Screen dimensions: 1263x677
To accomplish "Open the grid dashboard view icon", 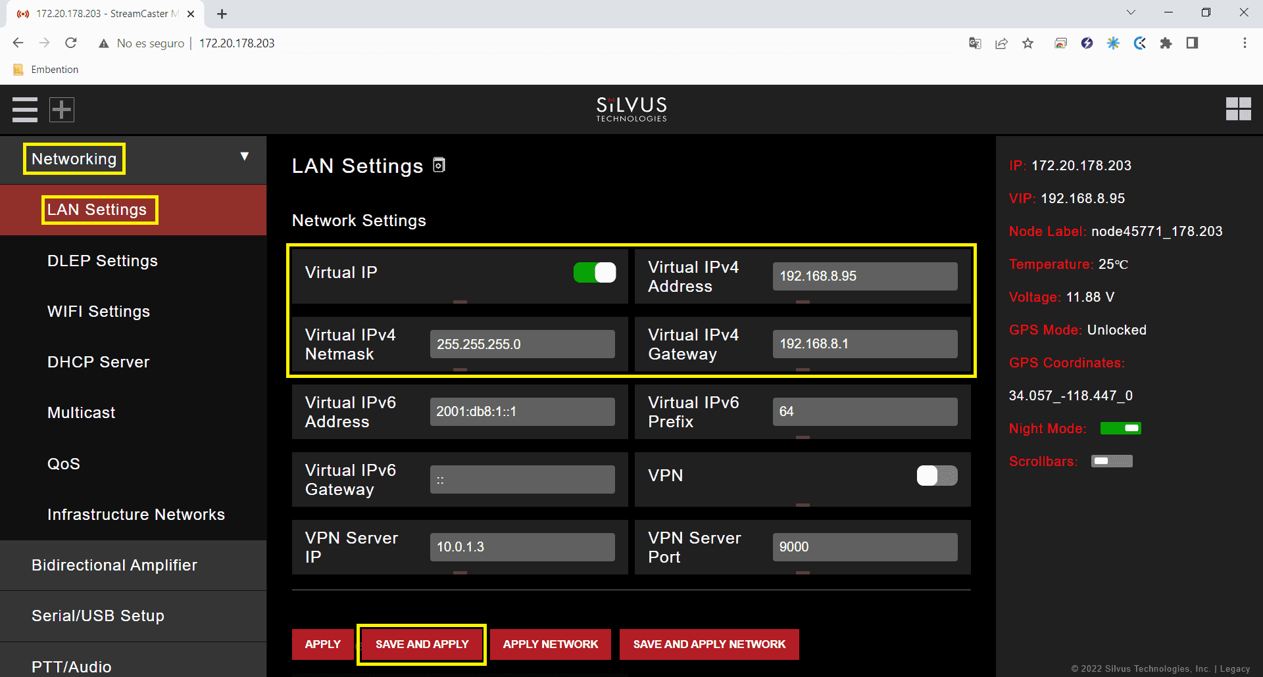I will [x=1238, y=109].
